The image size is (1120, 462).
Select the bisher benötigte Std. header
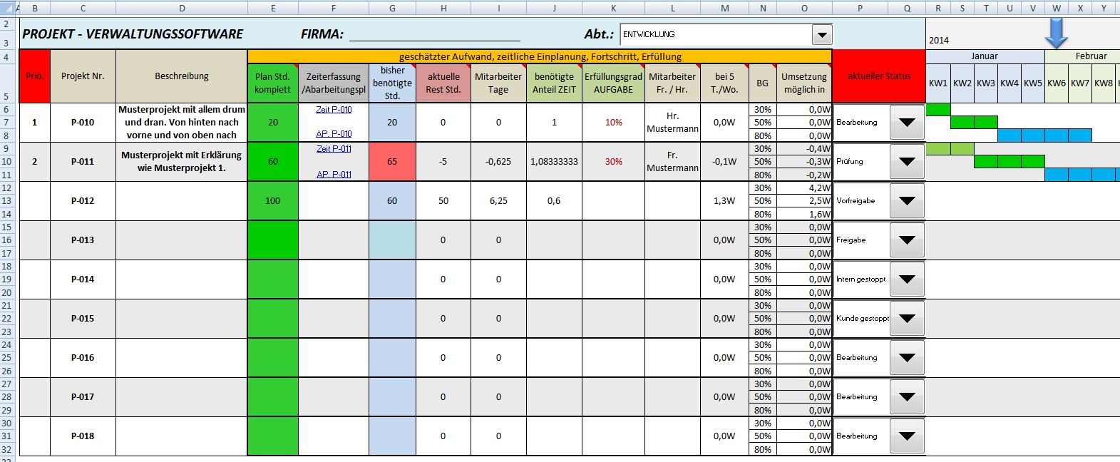click(x=392, y=83)
